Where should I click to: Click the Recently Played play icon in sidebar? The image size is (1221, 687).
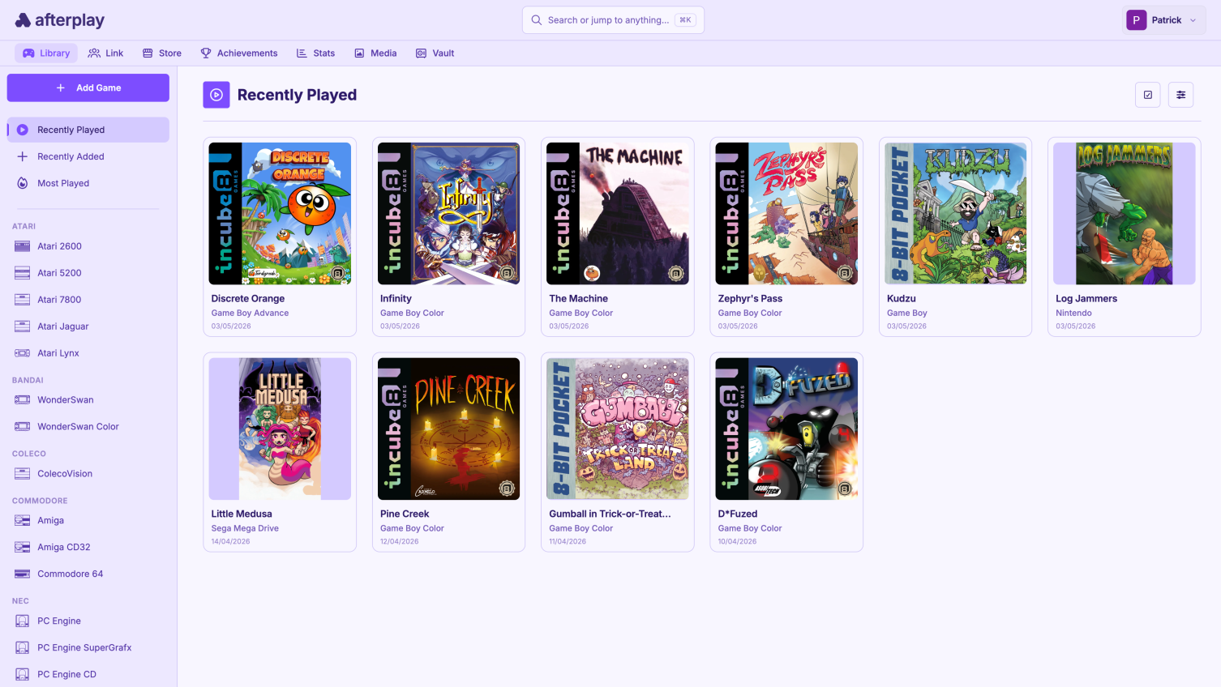23,130
